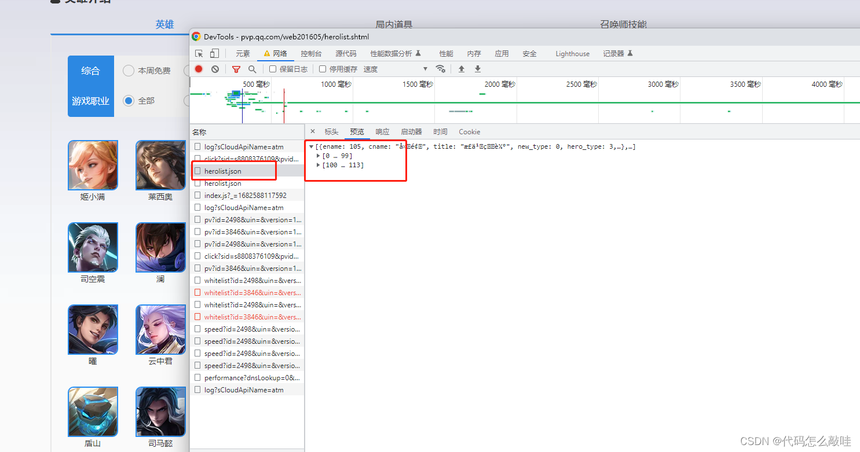This screenshot has height=452, width=860.
Task: Select 召唤师技能 tab on hero page
Action: 623,24
